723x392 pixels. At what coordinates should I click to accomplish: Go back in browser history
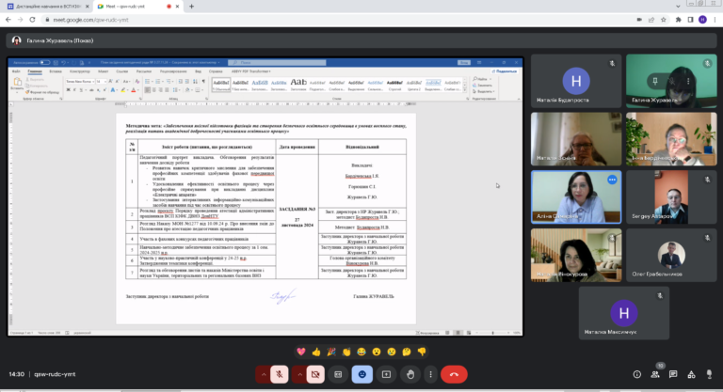(x=8, y=20)
